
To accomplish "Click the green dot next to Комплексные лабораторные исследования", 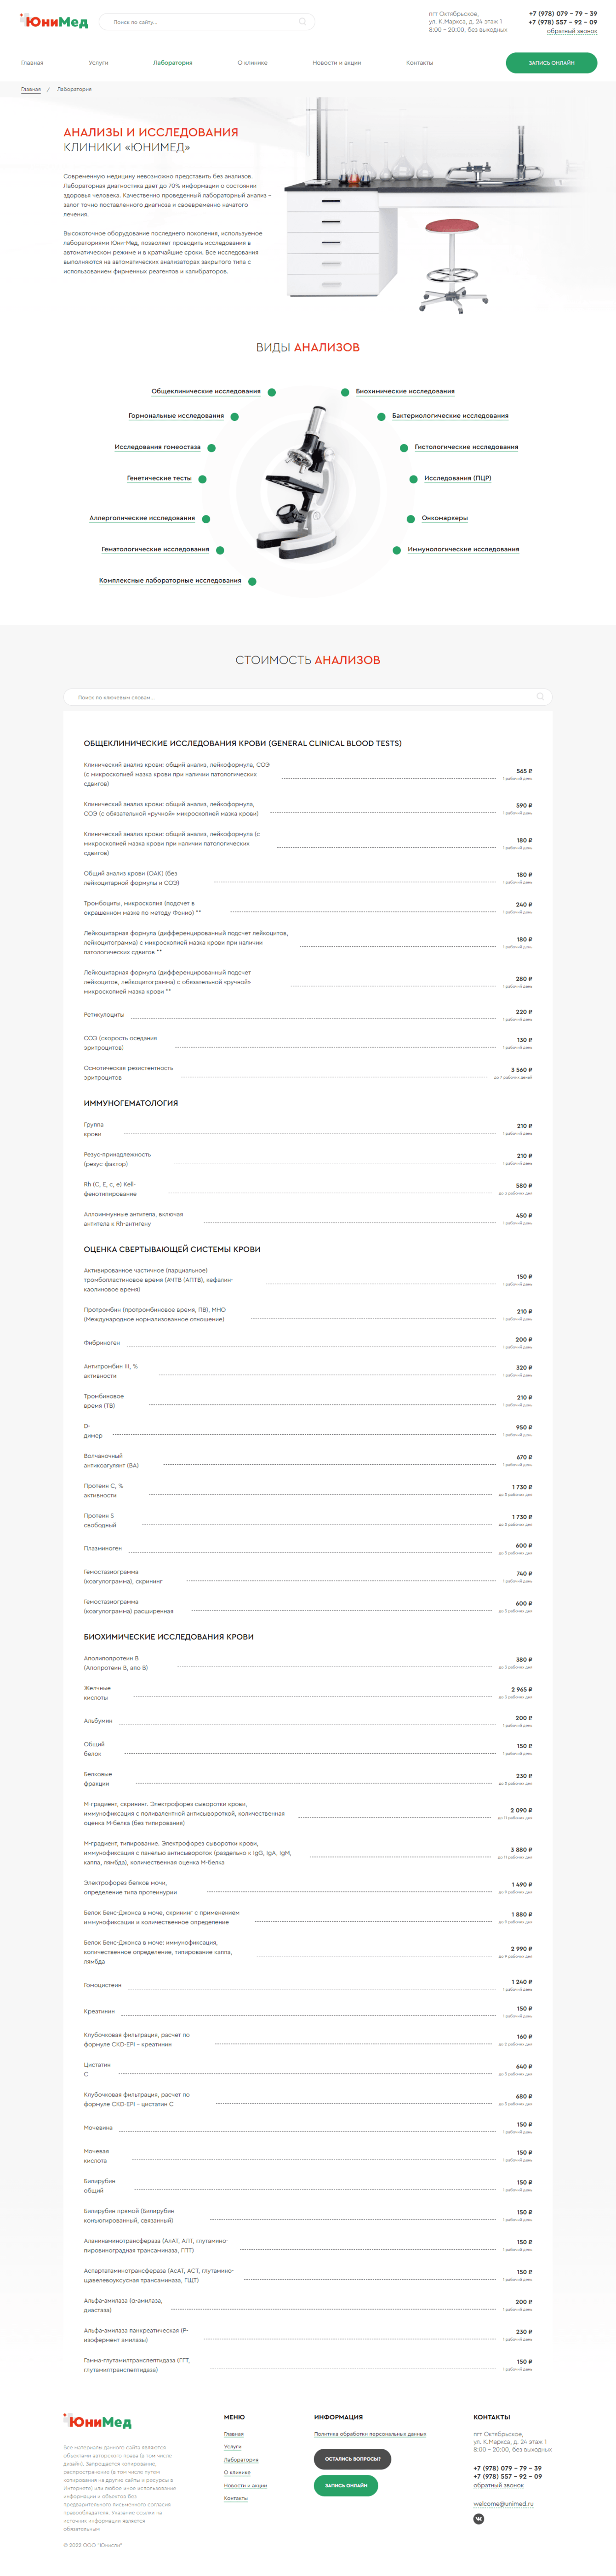I will [x=252, y=581].
